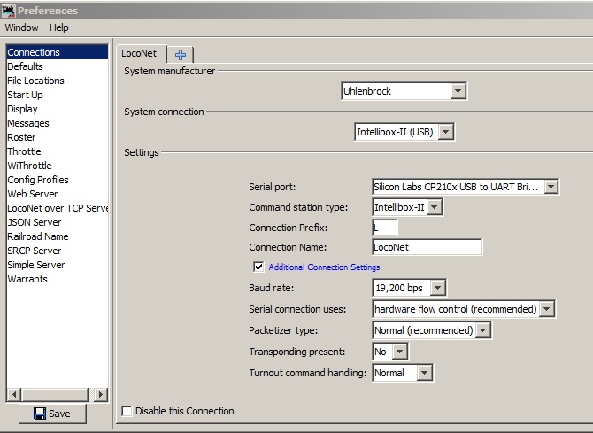Open the Help menu

tap(59, 27)
